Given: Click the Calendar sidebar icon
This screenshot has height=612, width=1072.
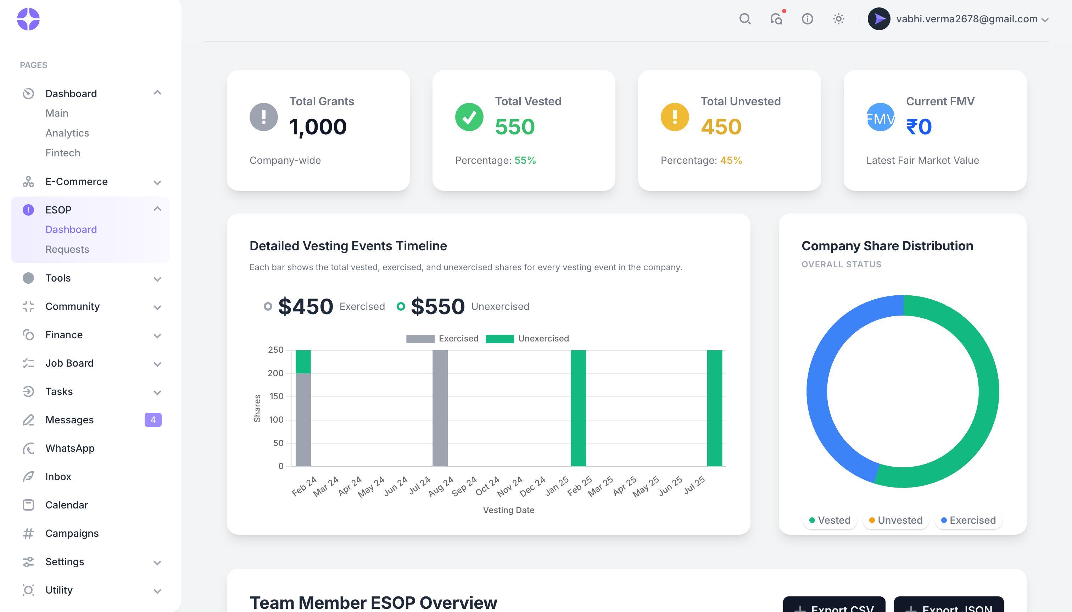Looking at the screenshot, I should coord(28,505).
